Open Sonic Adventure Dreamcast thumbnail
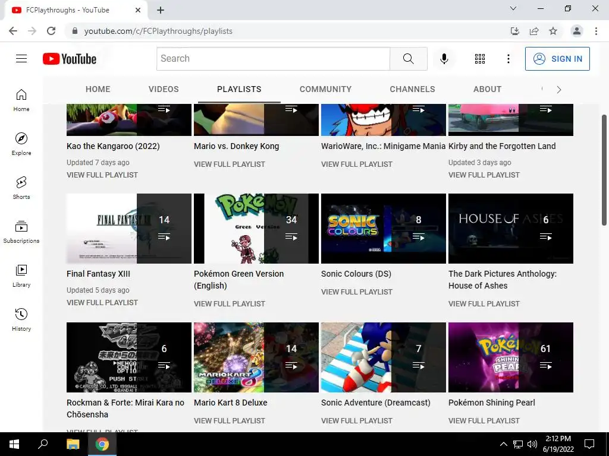The height and width of the screenshot is (456, 609). [384, 357]
